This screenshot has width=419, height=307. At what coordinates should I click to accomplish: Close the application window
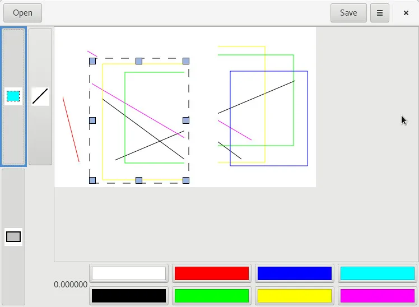(x=406, y=13)
